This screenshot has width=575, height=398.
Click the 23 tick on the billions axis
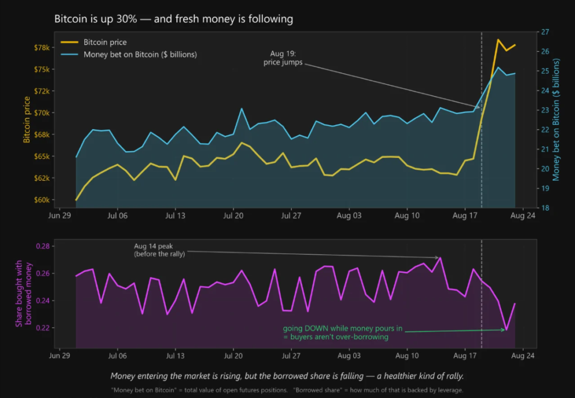(545, 111)
